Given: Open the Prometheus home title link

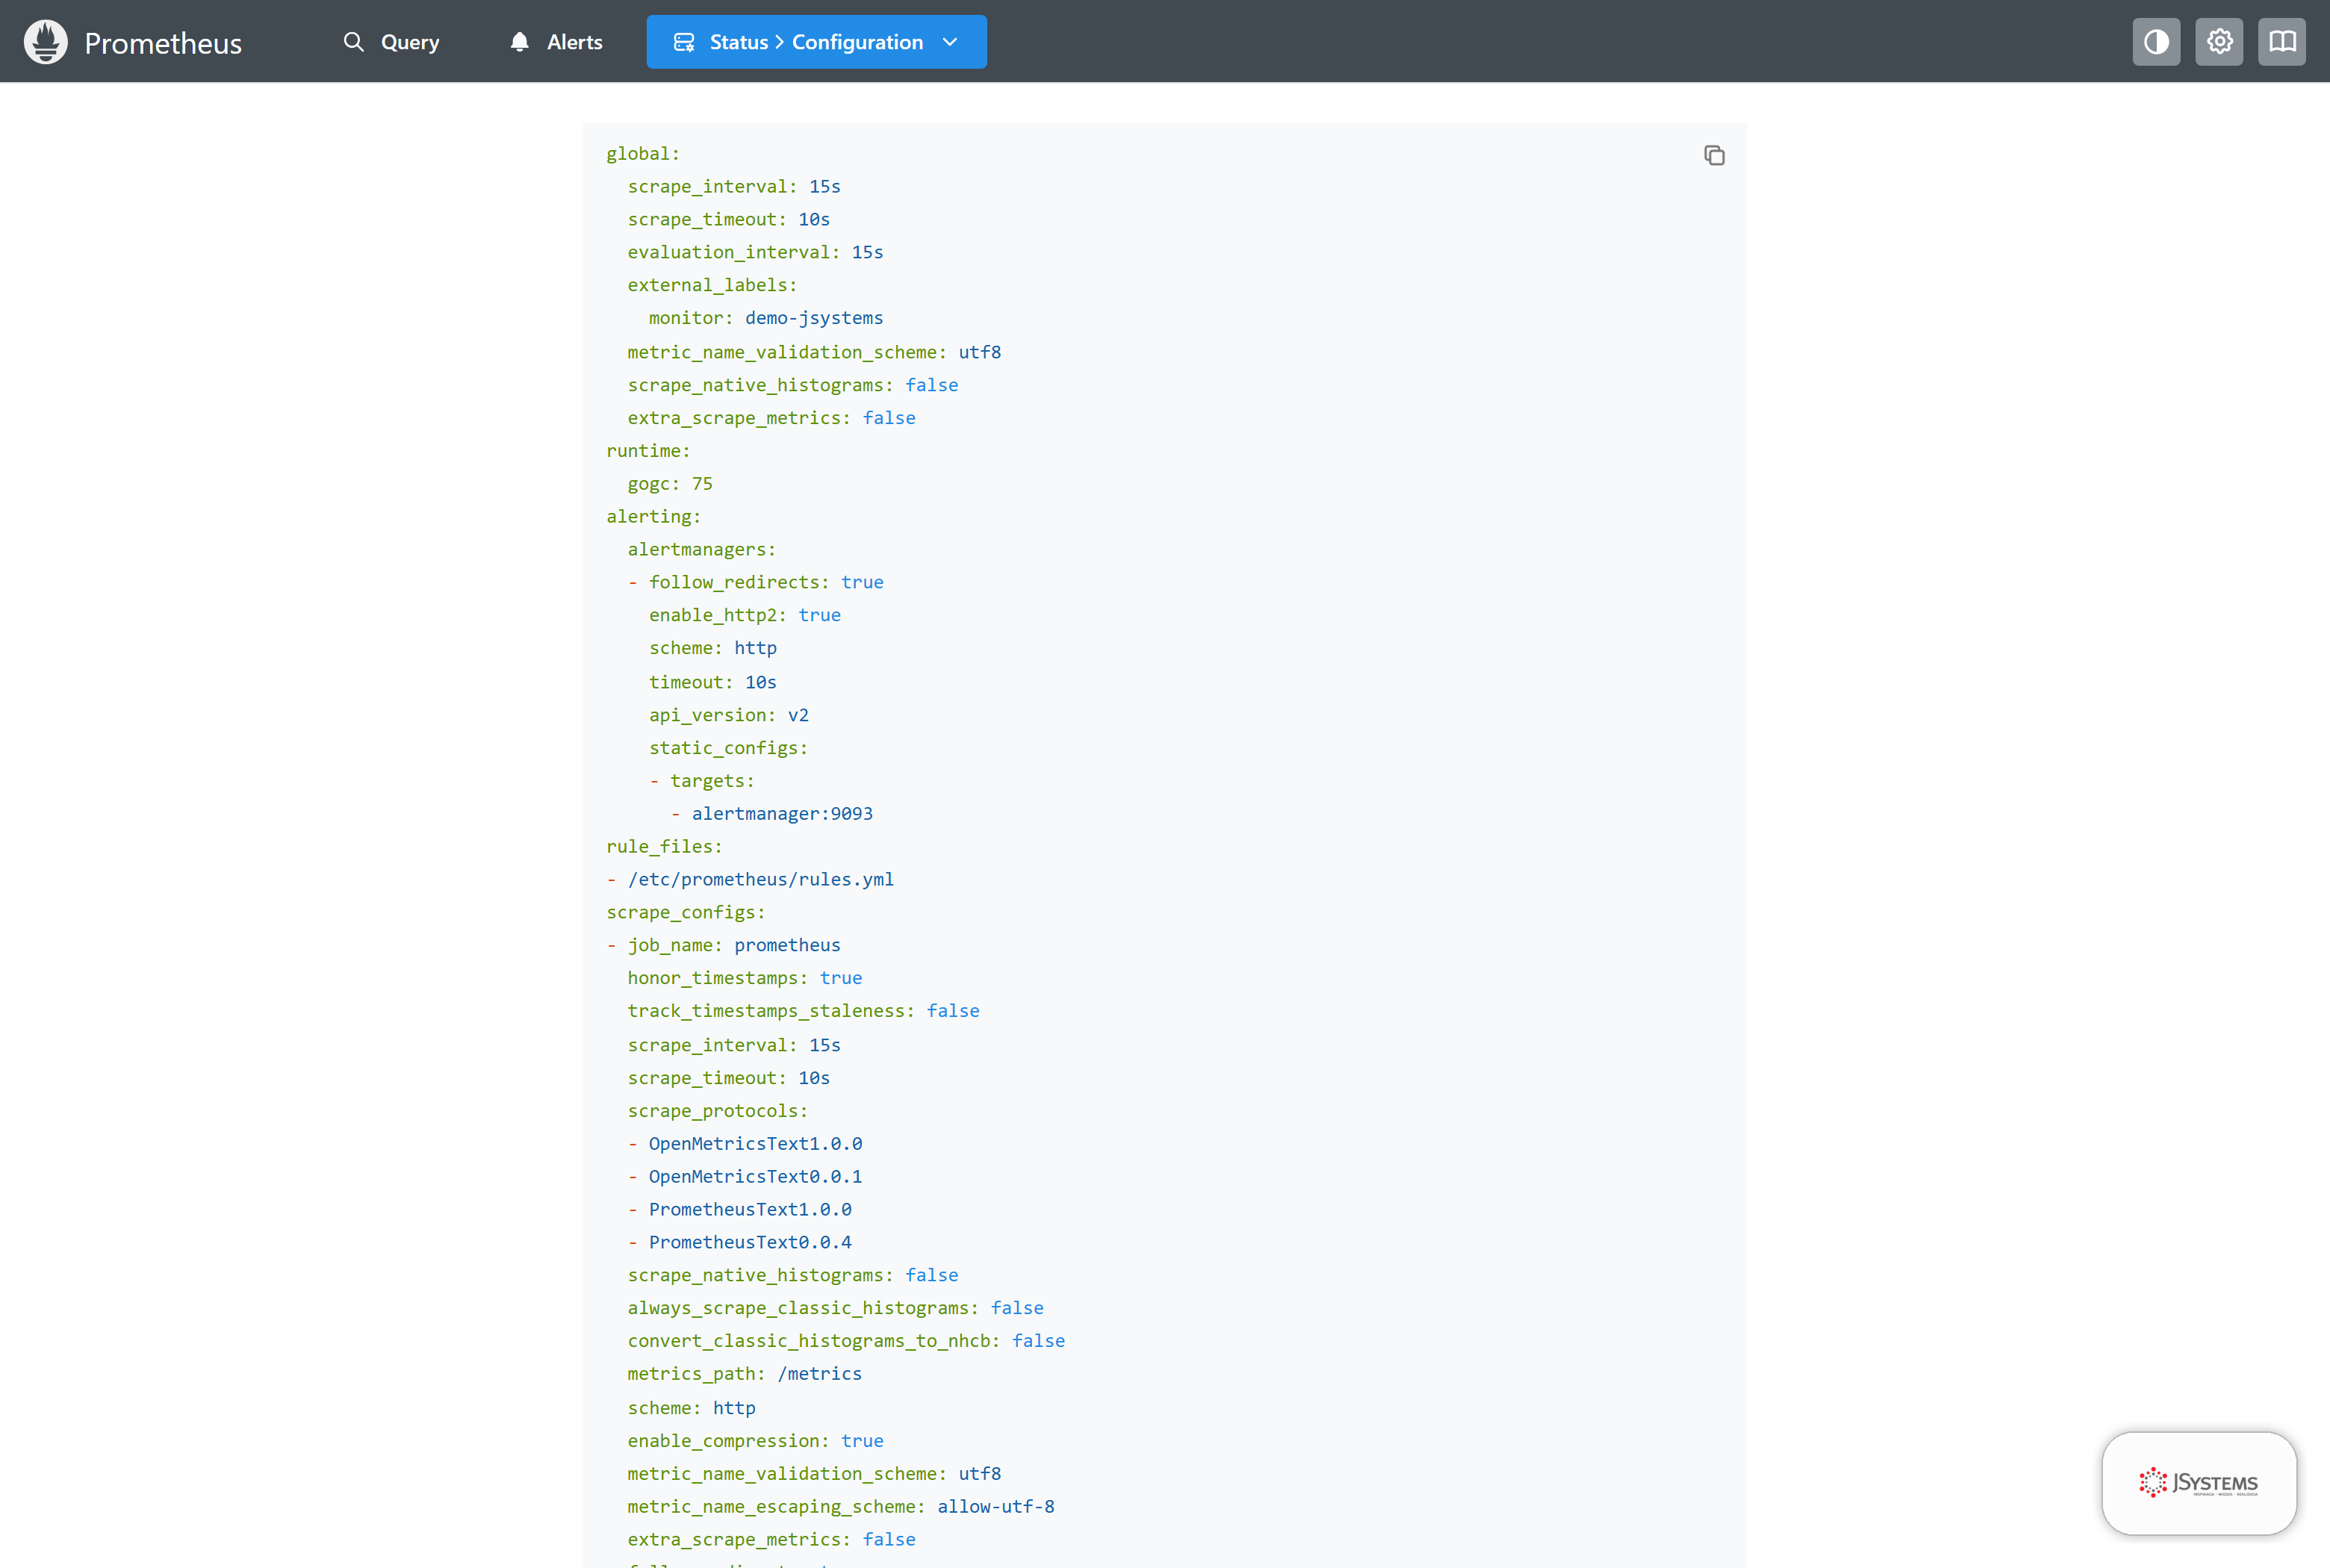Looking at the screenshot, I should tap(163, 43).
